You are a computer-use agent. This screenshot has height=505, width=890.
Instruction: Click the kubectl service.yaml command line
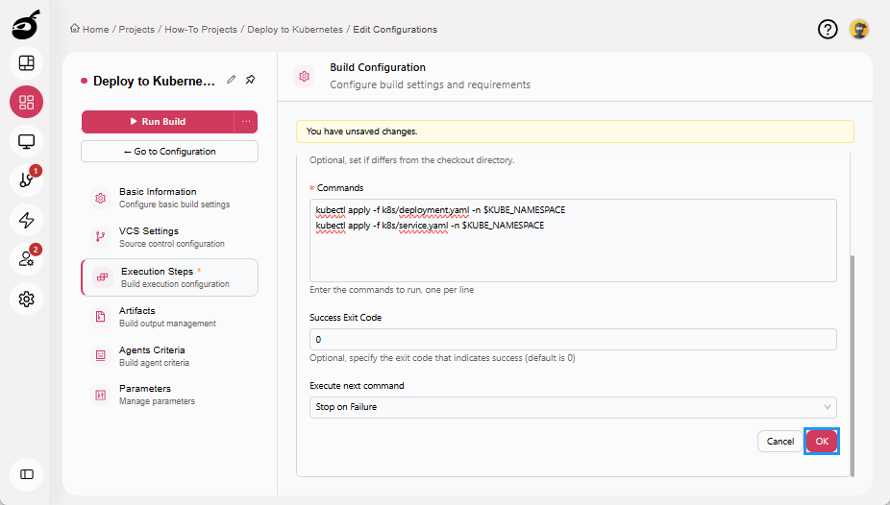[x=430, y=226]
